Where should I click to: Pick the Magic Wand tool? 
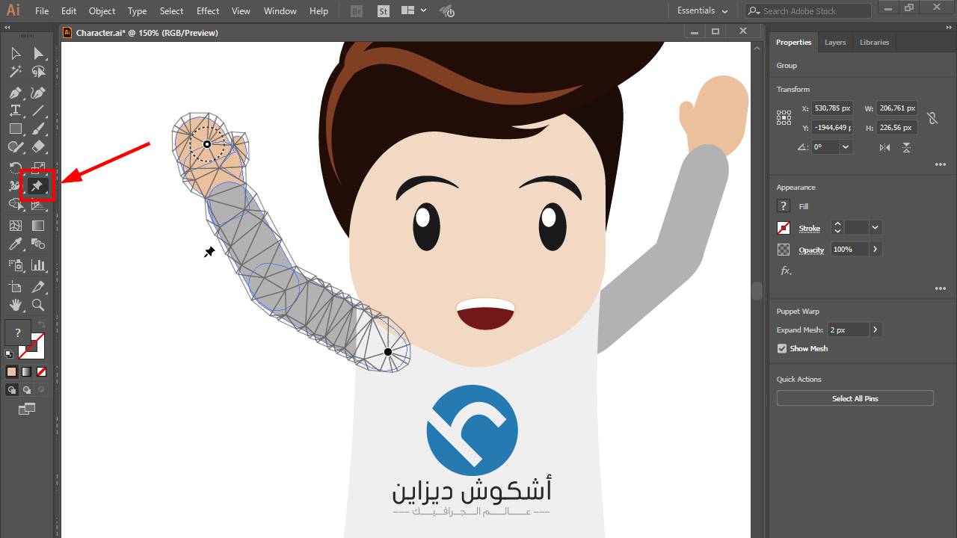pos(15,72)
